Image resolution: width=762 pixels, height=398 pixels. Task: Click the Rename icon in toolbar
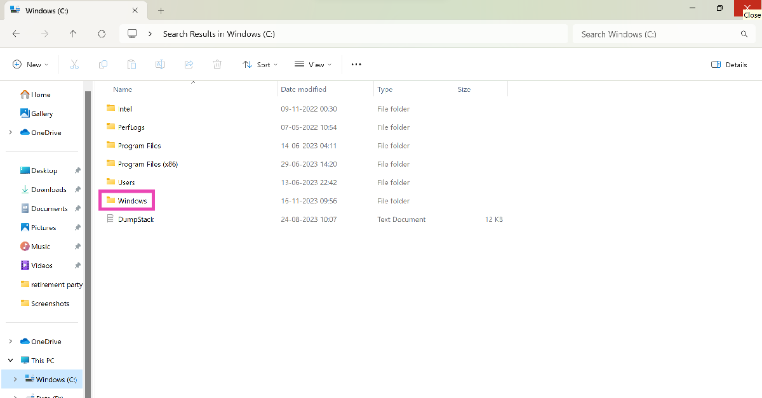coord(160,65)
